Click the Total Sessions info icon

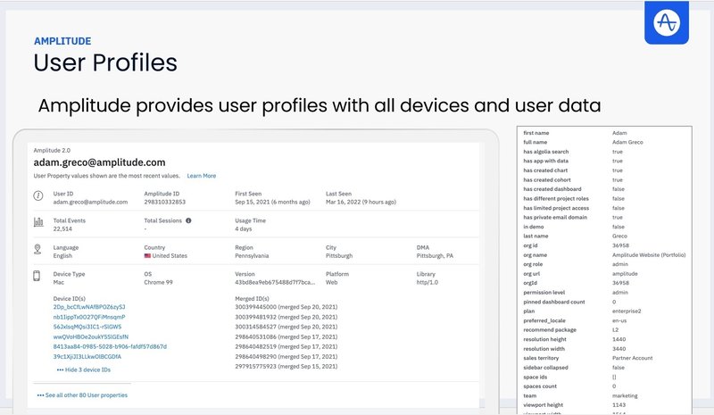(188, 220)
